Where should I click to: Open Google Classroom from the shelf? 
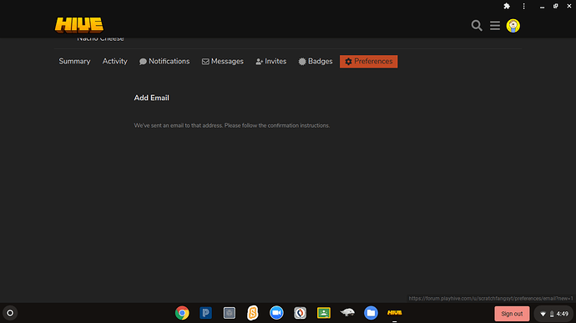[x=324, y=313]
